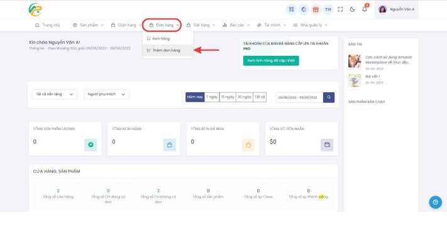Click the notification bell icon

(x=365, y=9)
